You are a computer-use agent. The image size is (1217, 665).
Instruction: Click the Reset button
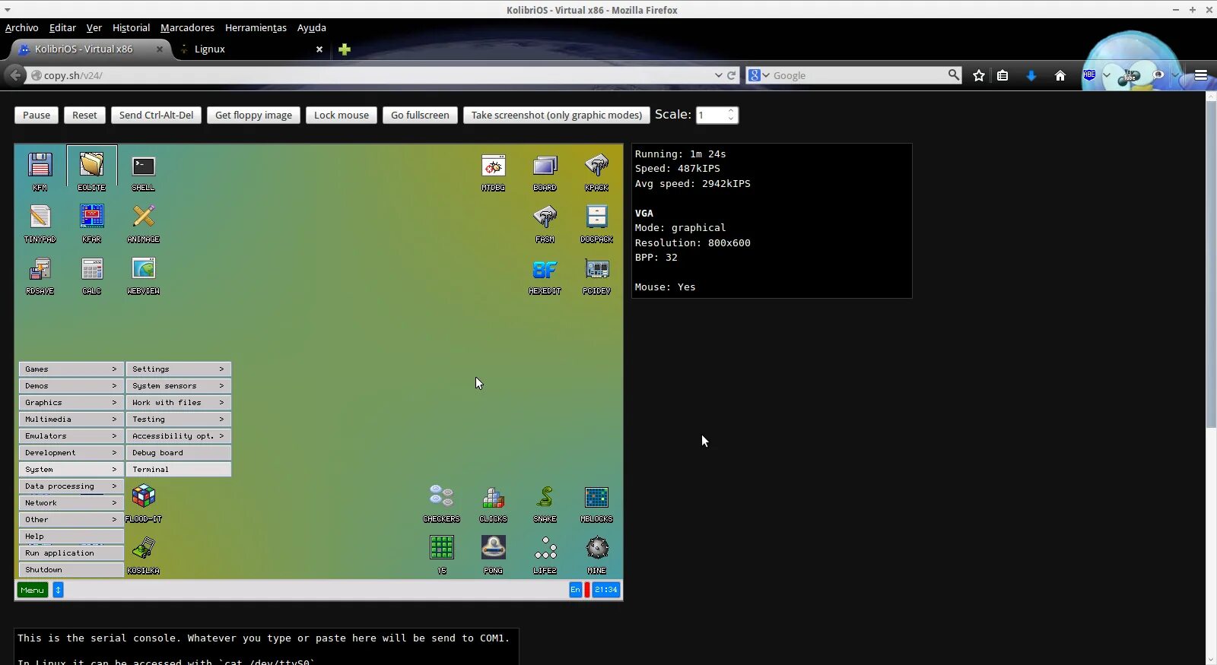[x=84, y=115]
